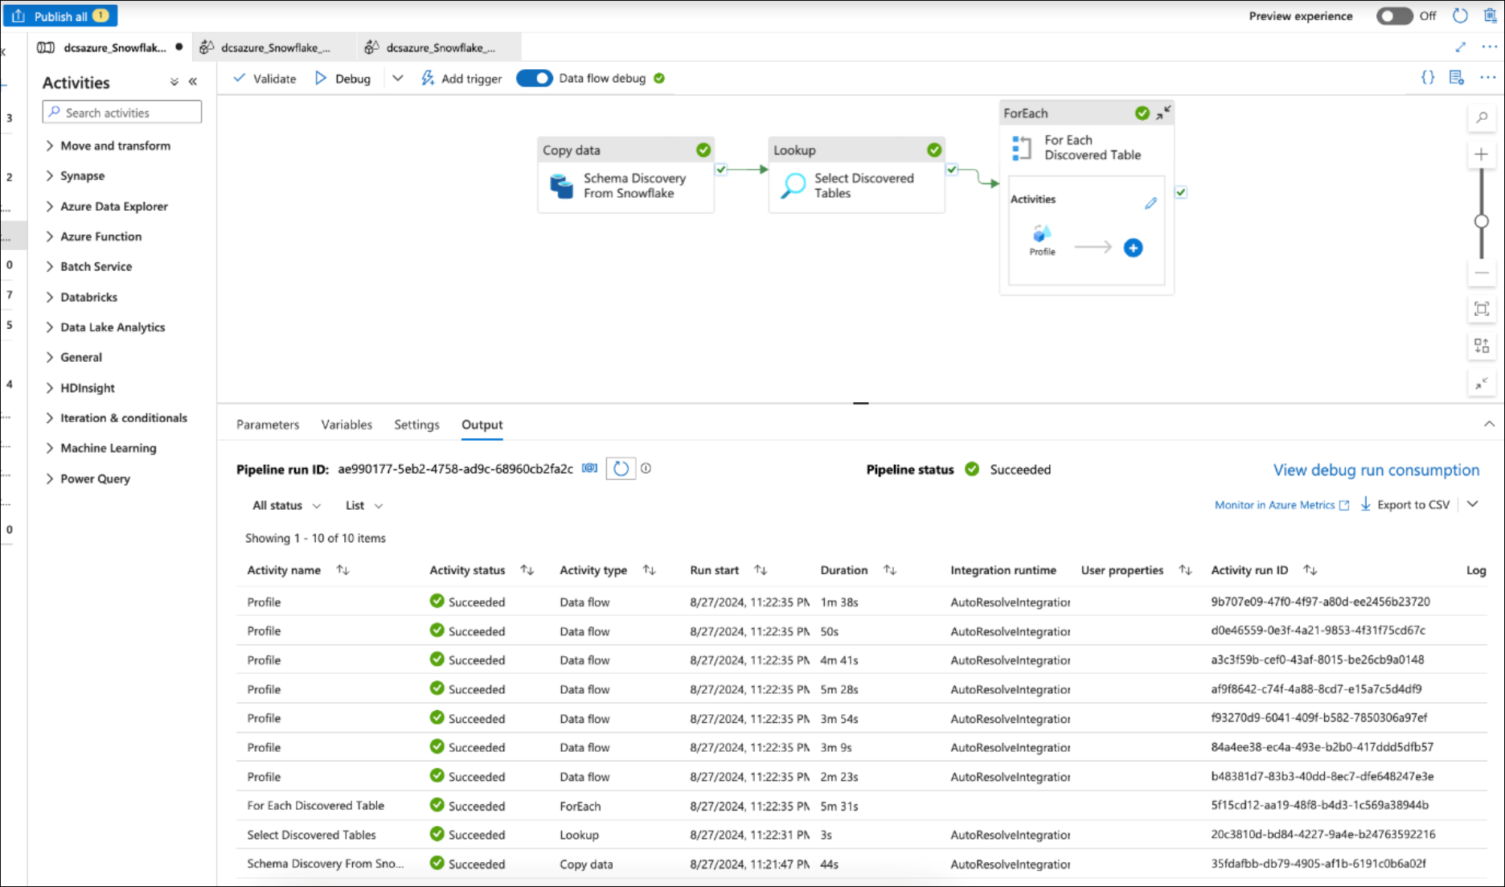Click the canvas search magnifier icon
This screenshot has width=1505, height=887.
coord(1481,117)
